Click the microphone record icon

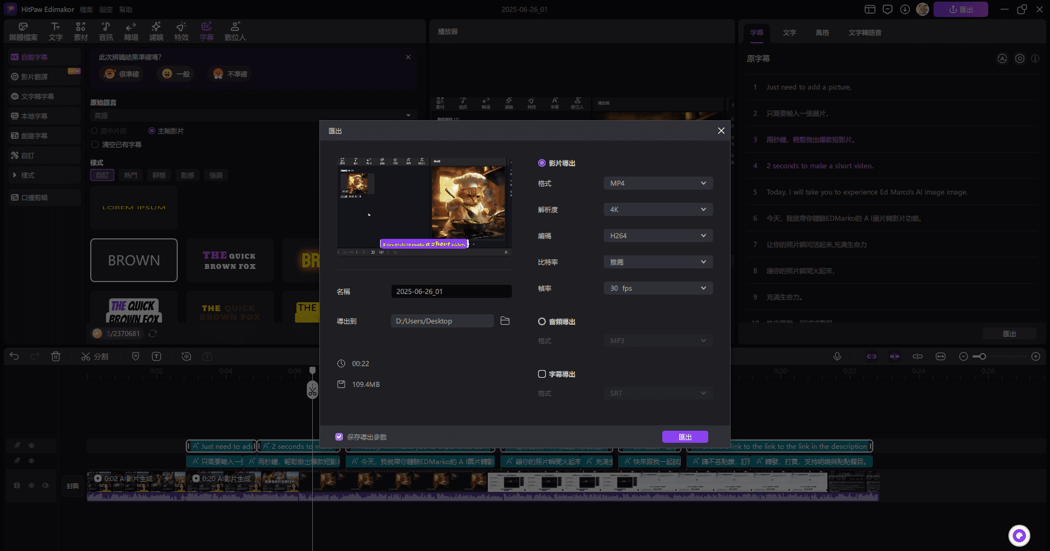(837, 356)
